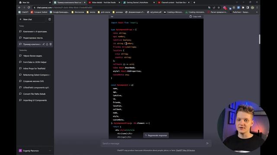This screenshot has height=155, width=277.
Task: Open the Extensions puzzle-piece menu
Action: point(243,8)
